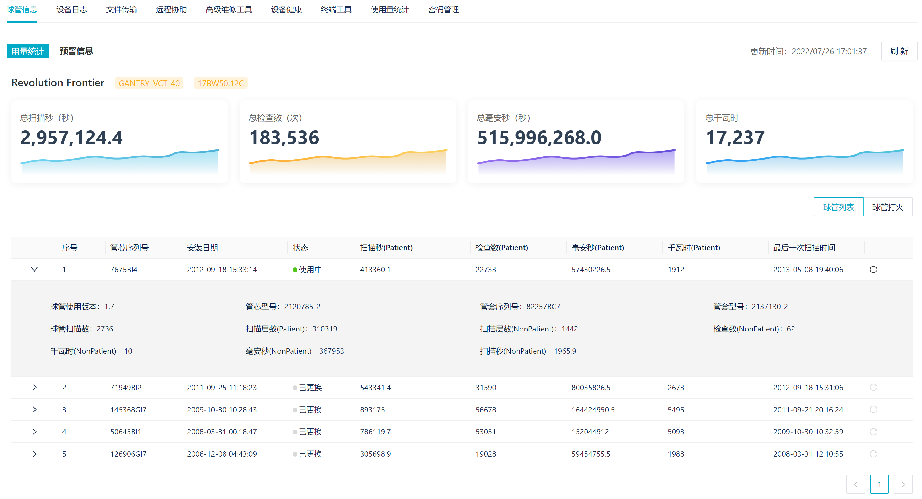Click refresh icon in tube 50645BI1 row
Viewport: 922px width, 499px height.
pyautogui.click(x=873, y=432)
